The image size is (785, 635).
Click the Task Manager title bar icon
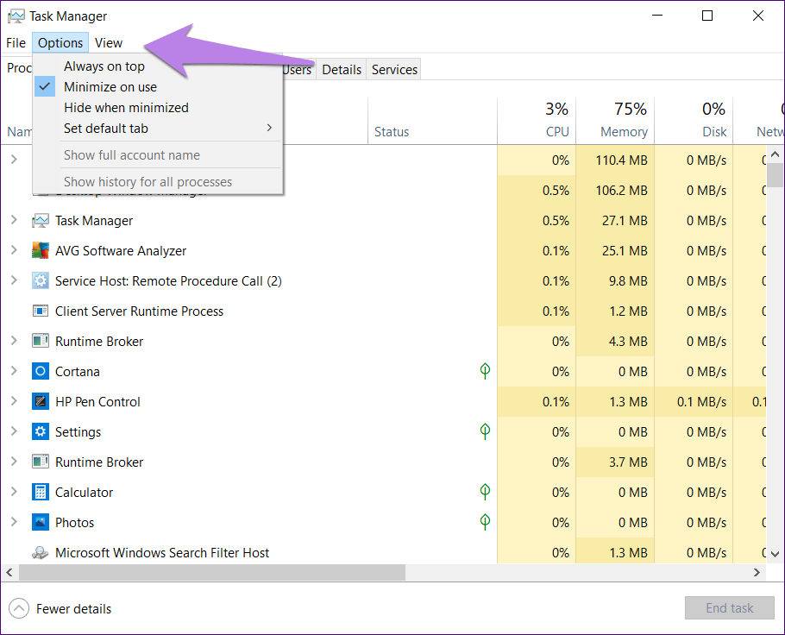pyautogui.click(x=16, y=16)
